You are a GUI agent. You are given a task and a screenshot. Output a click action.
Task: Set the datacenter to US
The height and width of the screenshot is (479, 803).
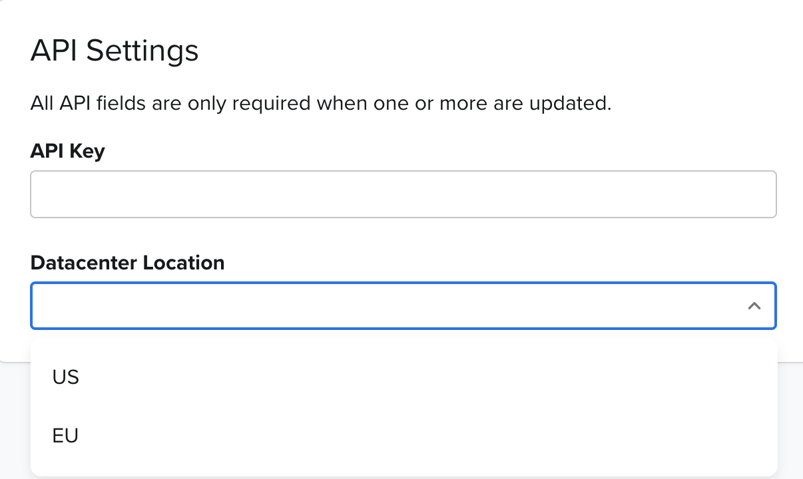tap(66, 377)
